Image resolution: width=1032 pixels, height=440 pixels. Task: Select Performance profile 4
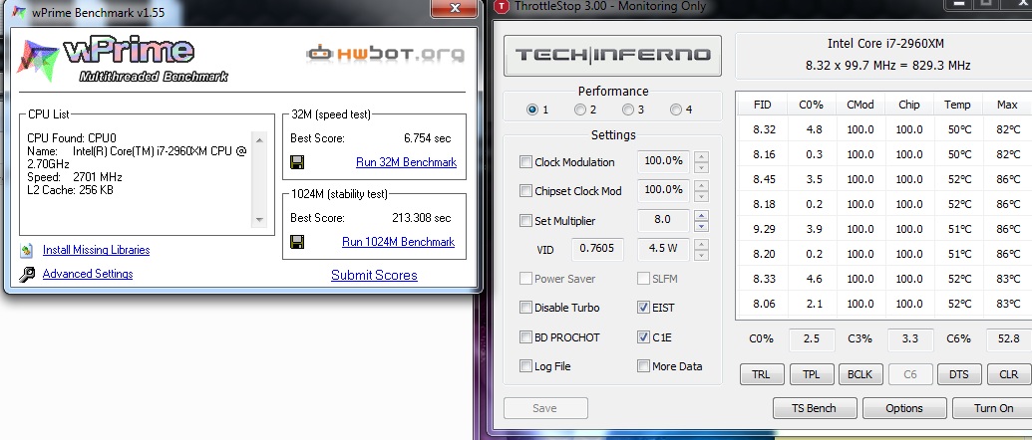(x=676, y=110)
